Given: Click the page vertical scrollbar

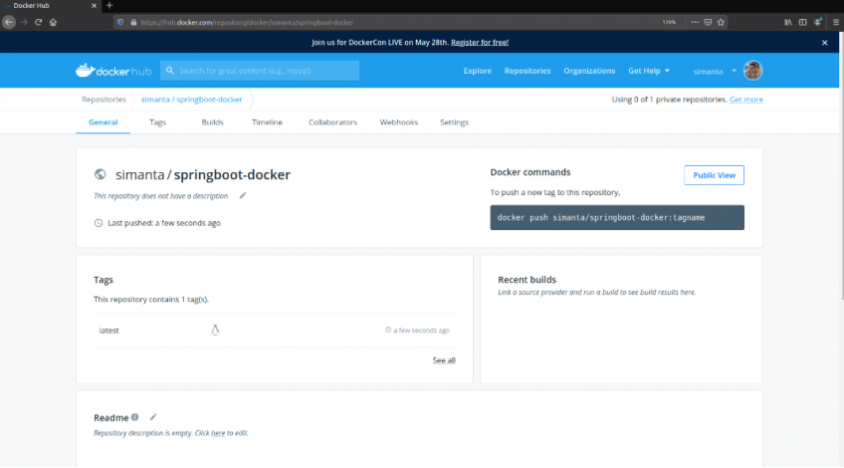Looking at the screenshot, I should [x=841, y=164].
